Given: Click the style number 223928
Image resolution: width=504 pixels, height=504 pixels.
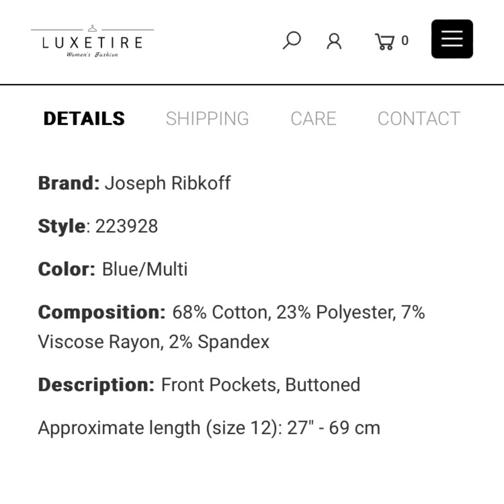Looking at the screenshot, I should click(127, 226).
